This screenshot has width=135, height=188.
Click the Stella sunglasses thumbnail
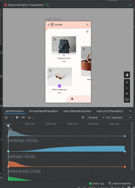tap(59, 77)
